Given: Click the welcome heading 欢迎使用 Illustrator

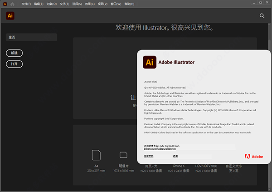Looking at the screenshot, I should [164, 27].
